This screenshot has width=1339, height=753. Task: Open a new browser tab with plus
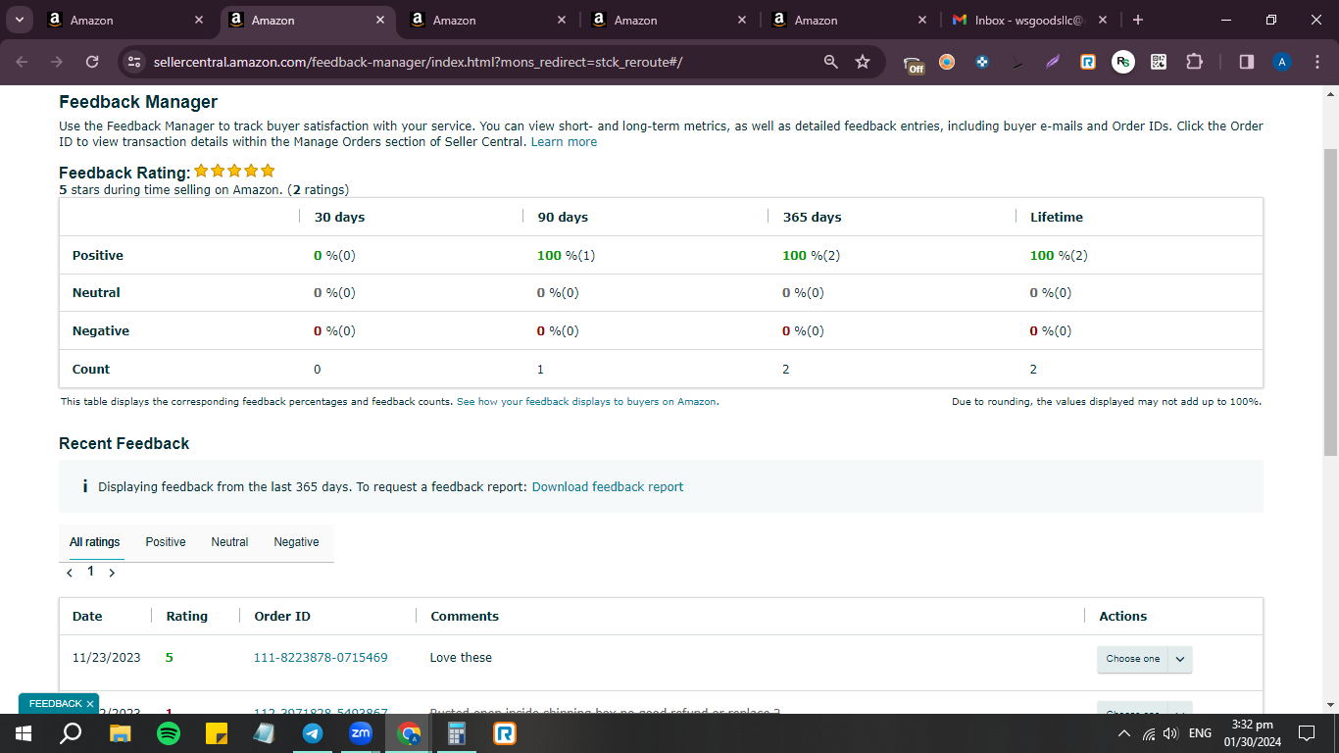(x=1137, y=20)
